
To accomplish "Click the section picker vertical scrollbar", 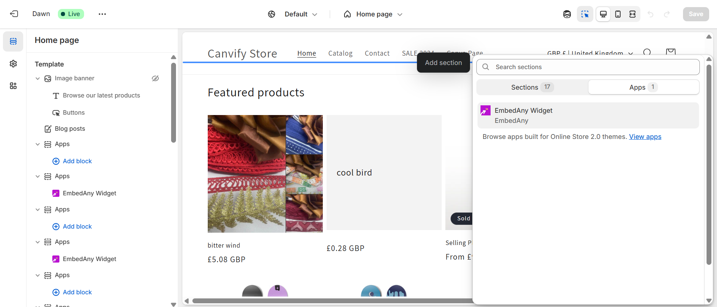I will [709, 164].
